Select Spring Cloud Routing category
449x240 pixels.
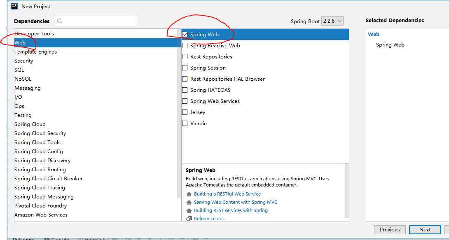pyautogui.click(x=96, y=170)
